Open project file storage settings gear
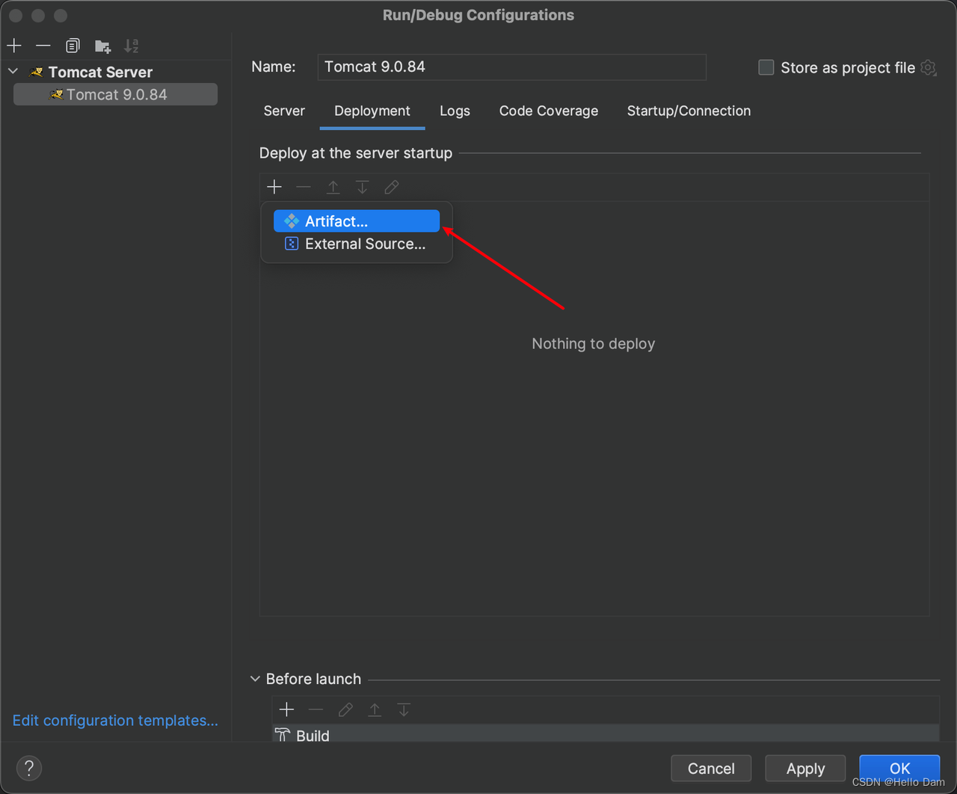Viewport: 957px width, 794px height. (929, 67)
